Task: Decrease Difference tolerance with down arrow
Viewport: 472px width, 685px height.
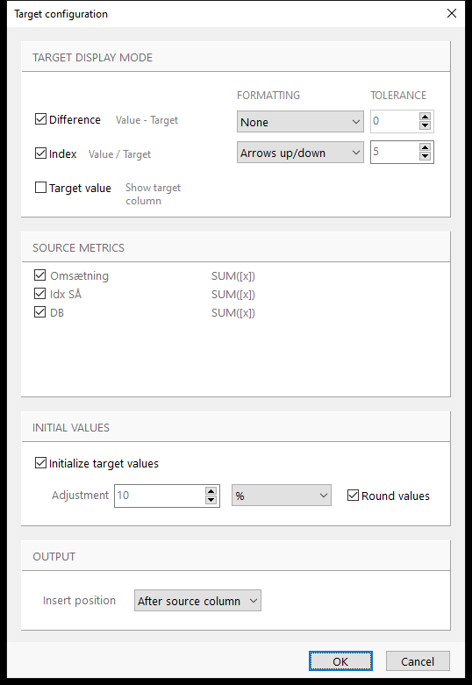Action: [425, 125]
